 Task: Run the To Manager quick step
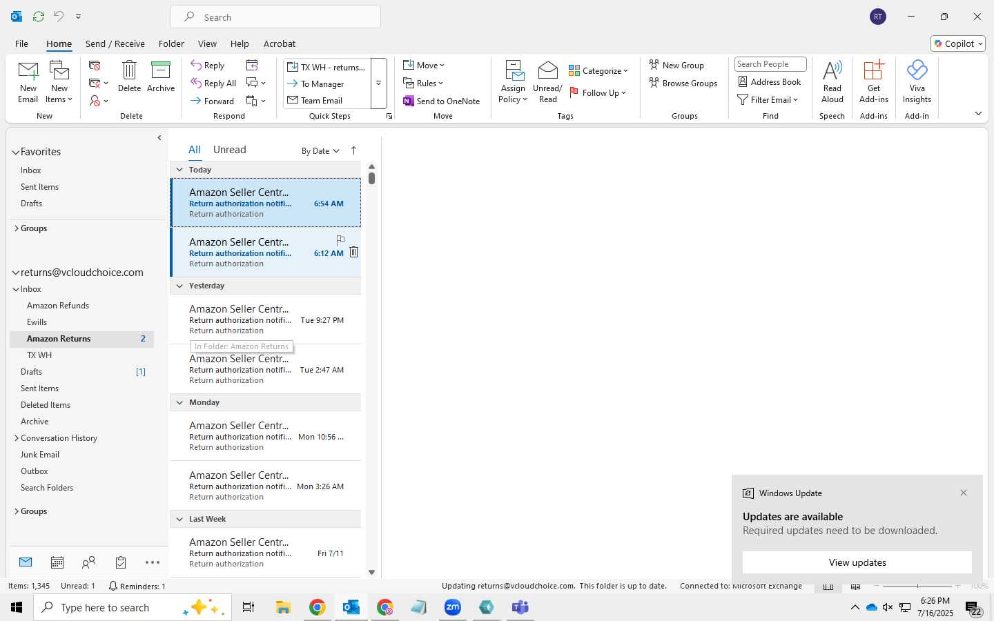point(327,84)
